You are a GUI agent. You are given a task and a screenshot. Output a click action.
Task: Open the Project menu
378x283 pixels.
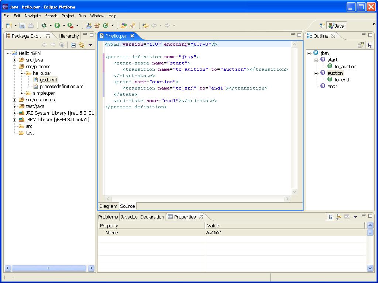(68, 16)
